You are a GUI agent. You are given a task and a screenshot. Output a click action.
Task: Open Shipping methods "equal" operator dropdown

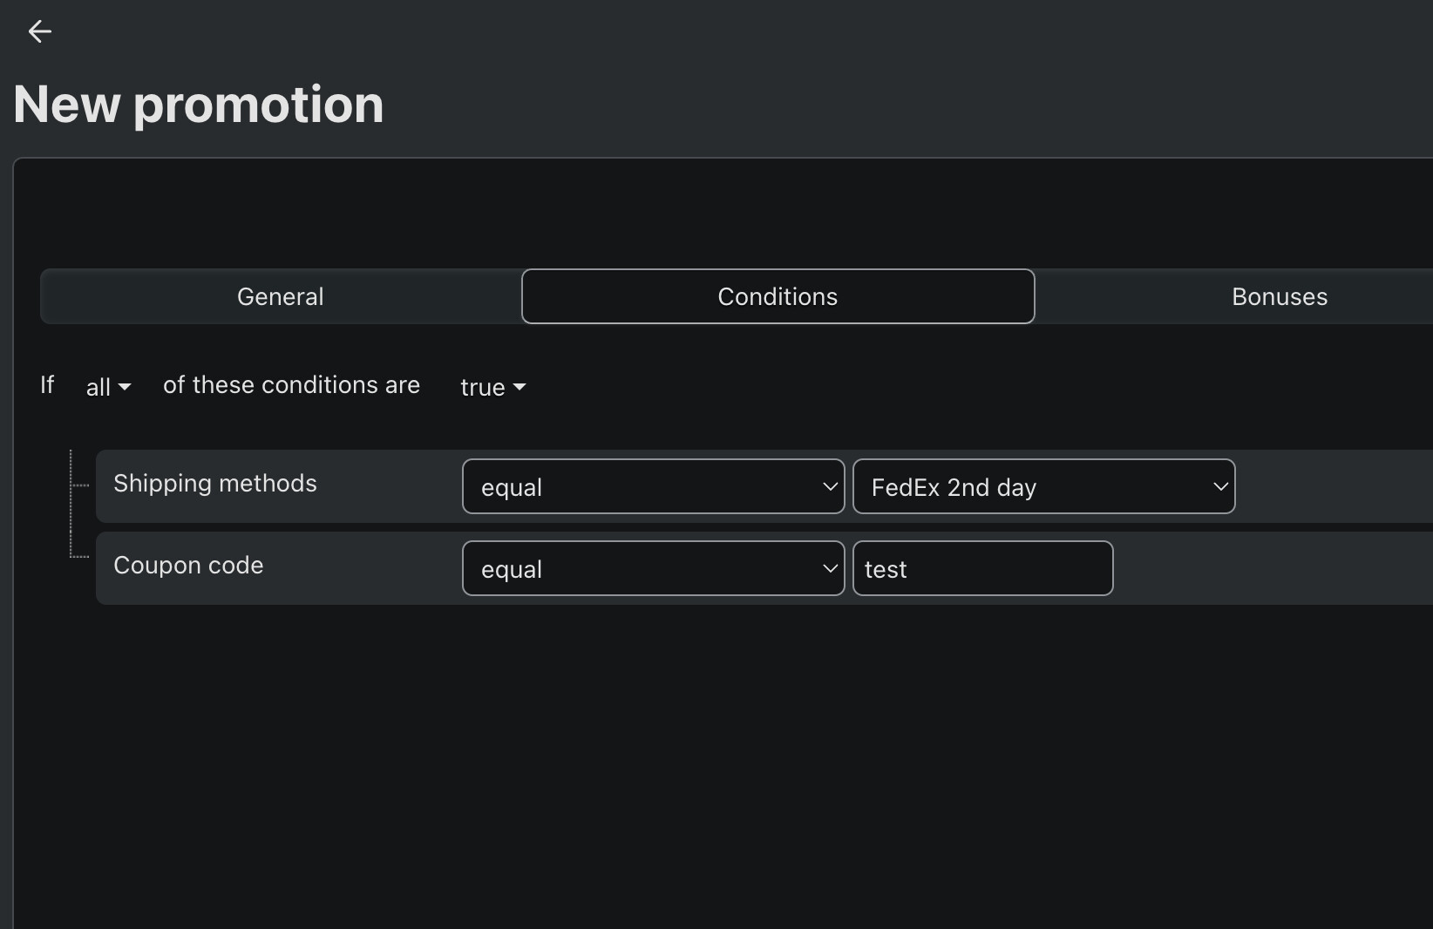pos(653,486)
